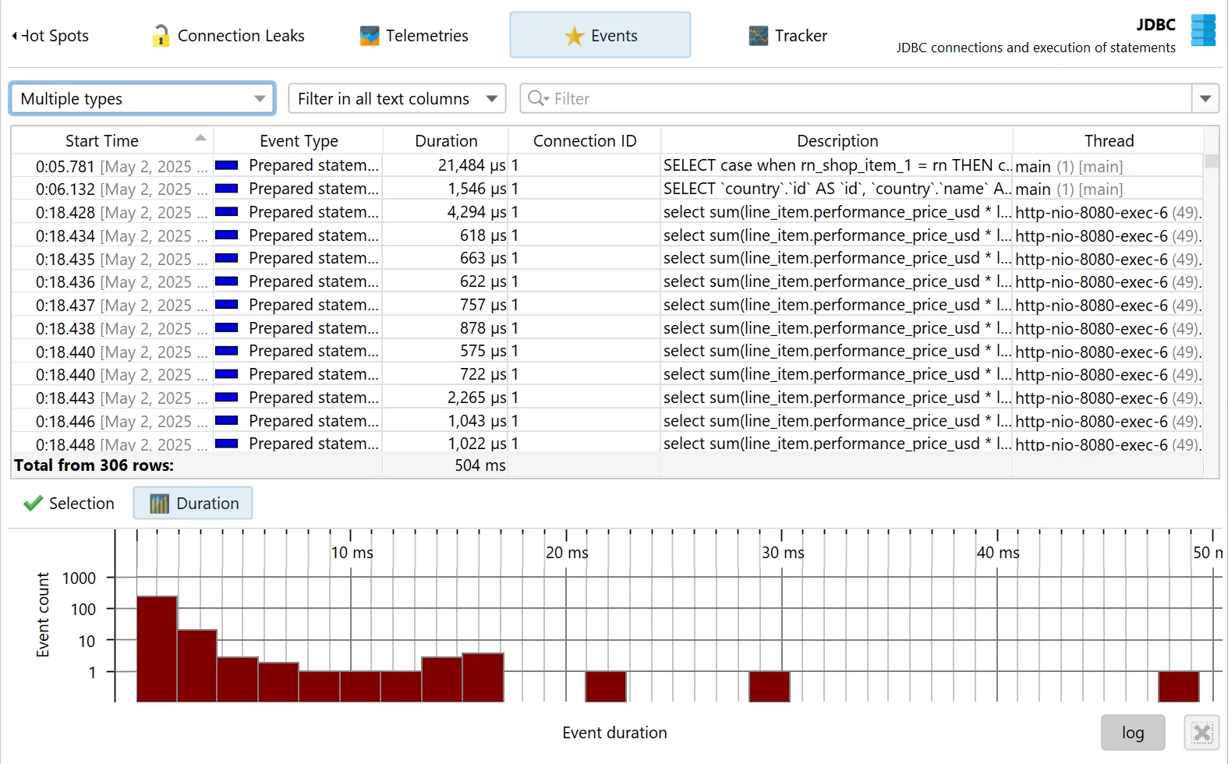Click the green Selection checkmark icon
This screenshot has height=764, width=1228.
33,504
